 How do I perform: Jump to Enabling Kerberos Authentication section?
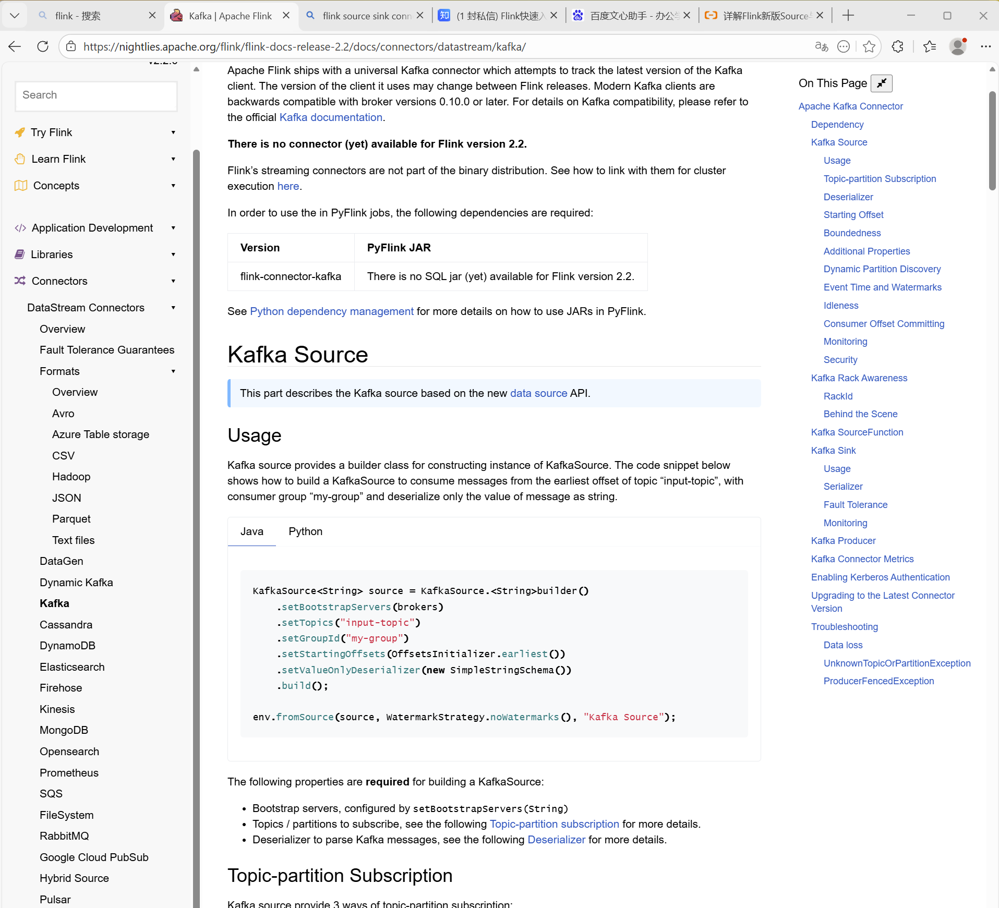click(881, 577)
